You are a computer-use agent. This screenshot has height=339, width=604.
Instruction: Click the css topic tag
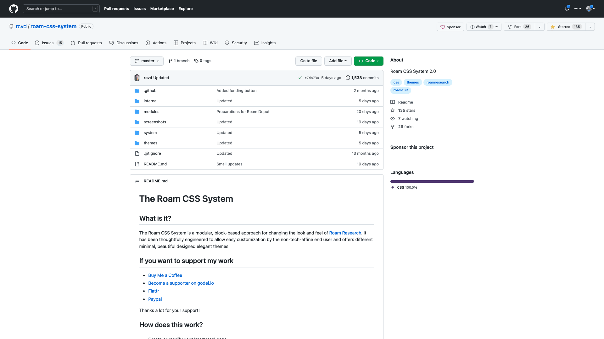[x=396, y=83]
